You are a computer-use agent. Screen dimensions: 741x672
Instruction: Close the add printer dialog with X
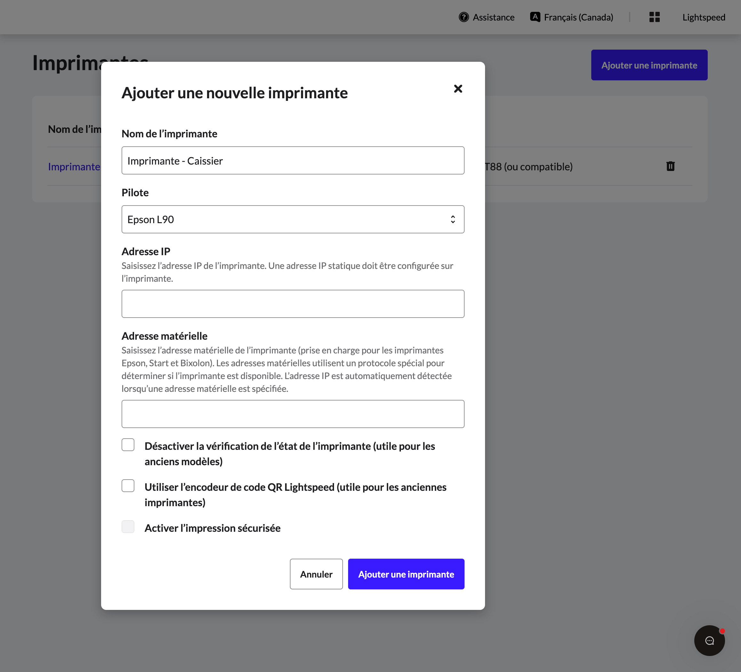click(x=458, y=89)
